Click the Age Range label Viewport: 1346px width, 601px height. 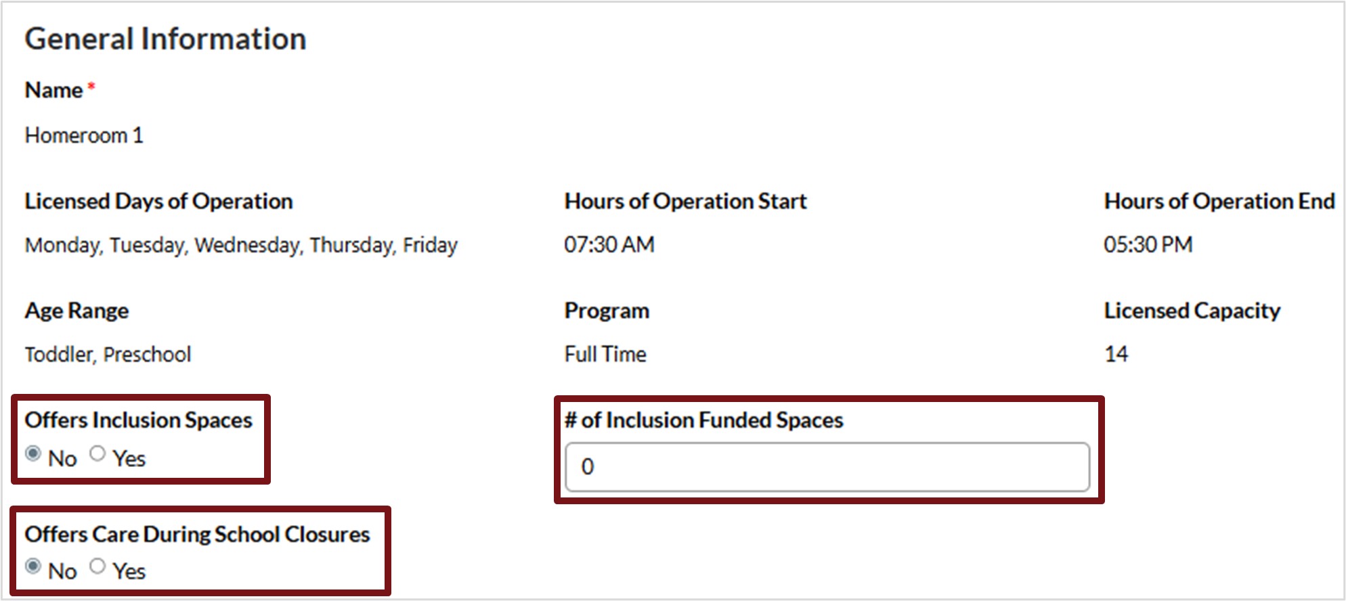[77, 311]
